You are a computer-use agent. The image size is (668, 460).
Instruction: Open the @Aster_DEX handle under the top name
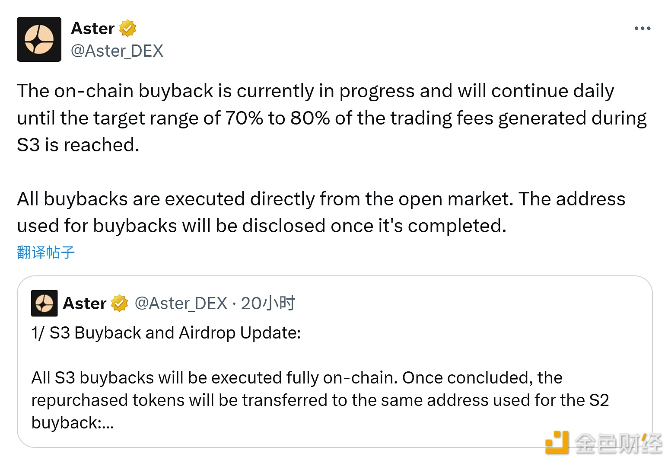pos(117,51)
